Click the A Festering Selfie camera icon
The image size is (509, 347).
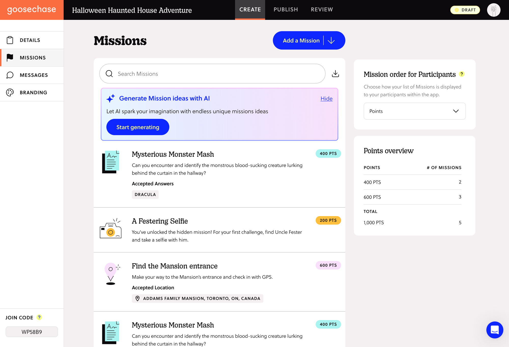pyautogui.click(x=111, y=228)
